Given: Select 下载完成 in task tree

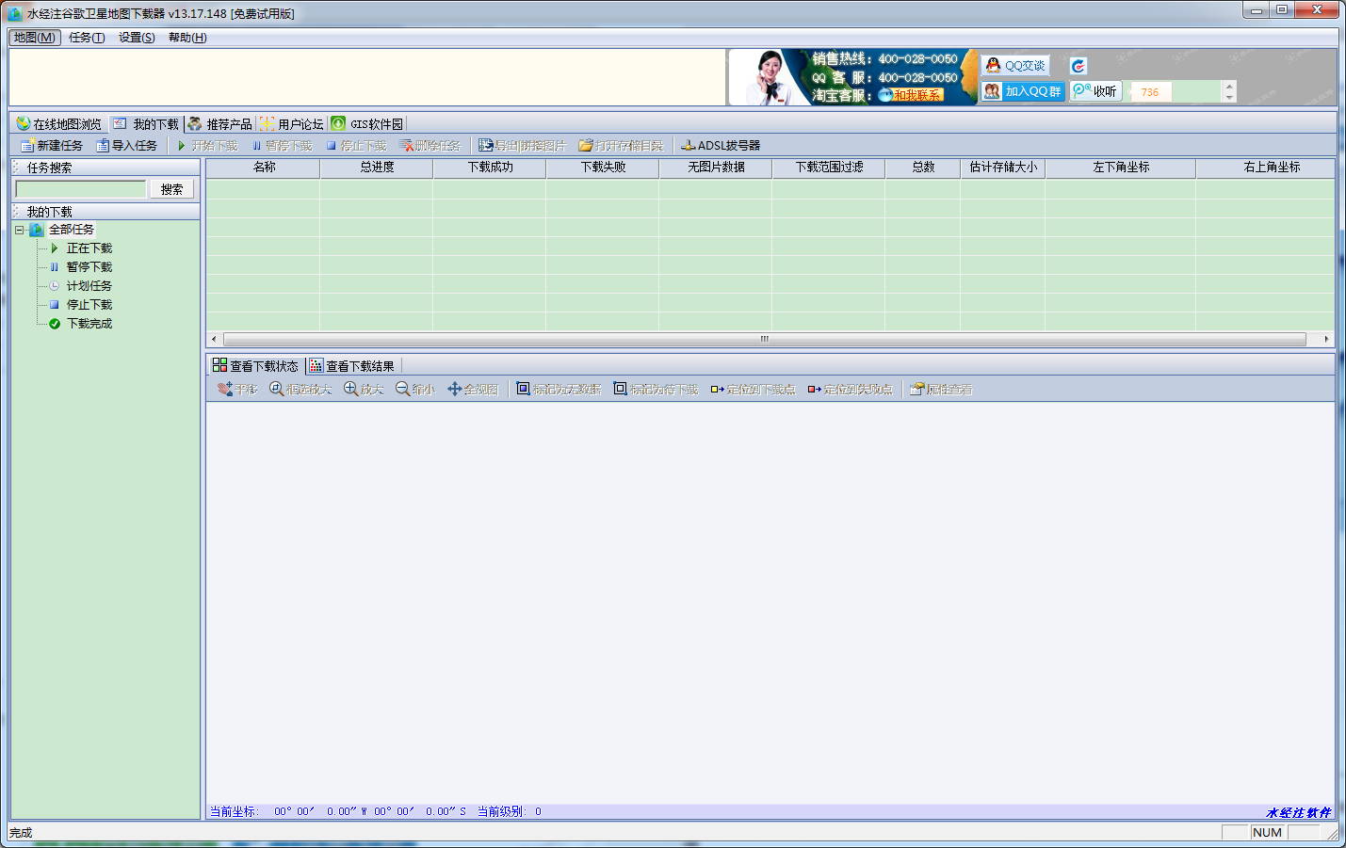Looking at the screenshot, I should [89, 324].
